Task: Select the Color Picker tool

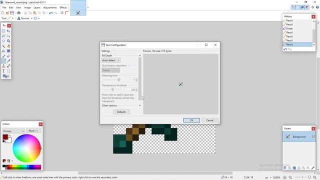Action: [8, 61]
